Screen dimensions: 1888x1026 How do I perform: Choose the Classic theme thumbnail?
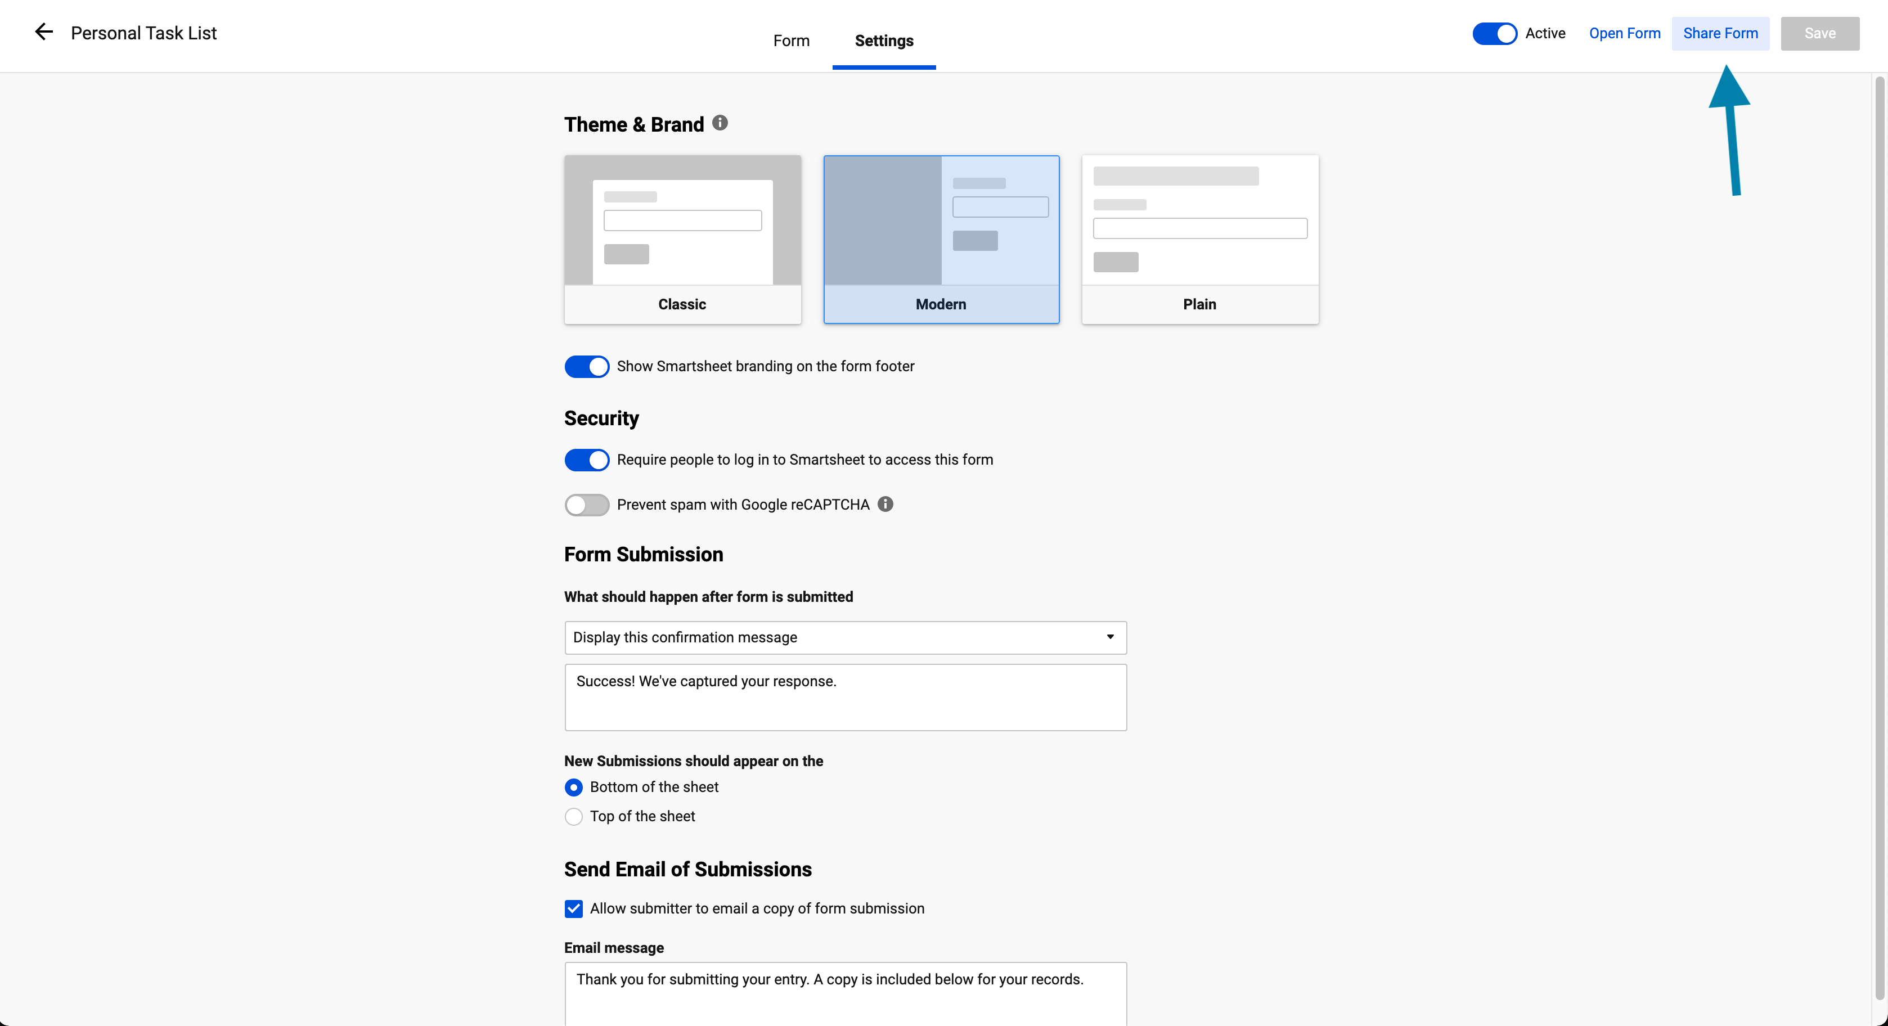[x=682, y=239]
